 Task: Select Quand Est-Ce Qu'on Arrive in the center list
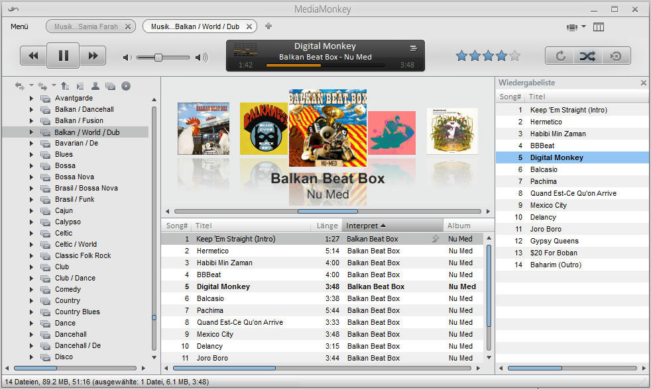click(x=322, y=322)
